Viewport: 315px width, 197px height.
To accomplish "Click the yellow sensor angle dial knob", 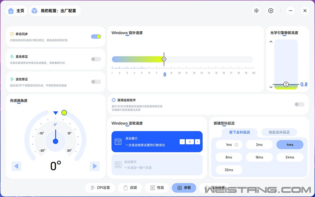I will click(x=64, y=113).
